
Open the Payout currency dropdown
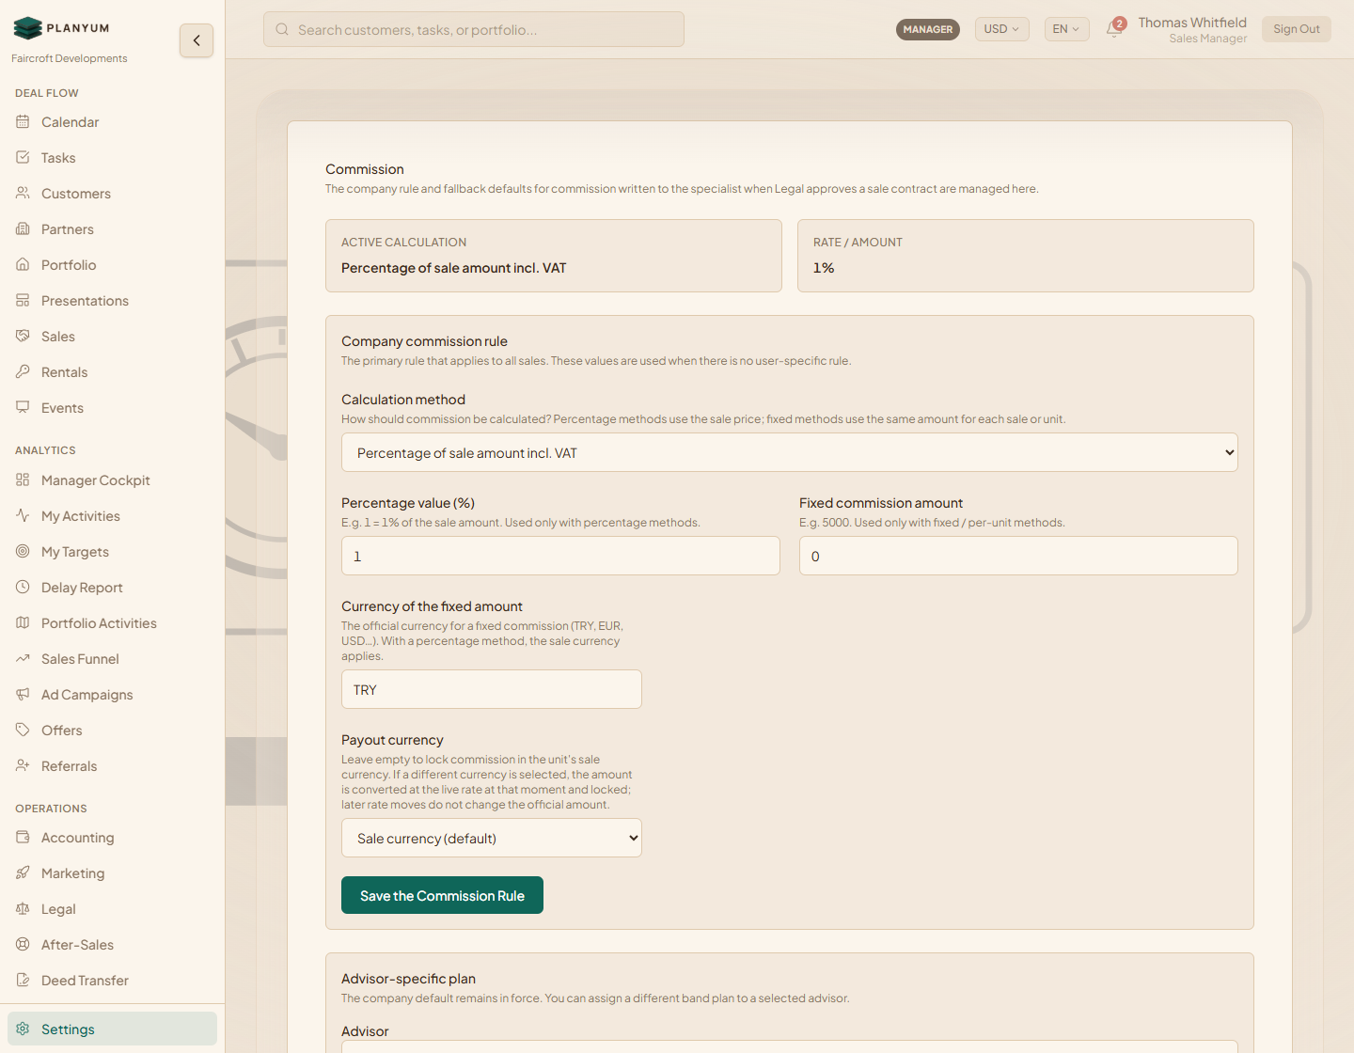(x=492, y=838)
